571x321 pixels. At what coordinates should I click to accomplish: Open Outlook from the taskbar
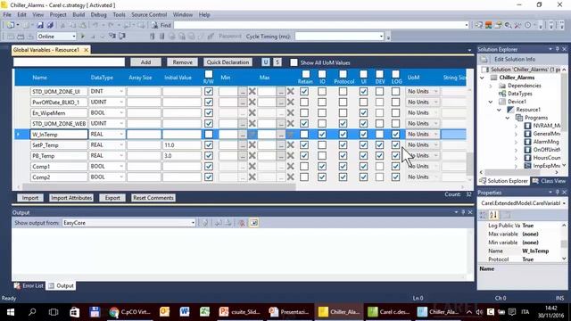click(x=164, y=312)
